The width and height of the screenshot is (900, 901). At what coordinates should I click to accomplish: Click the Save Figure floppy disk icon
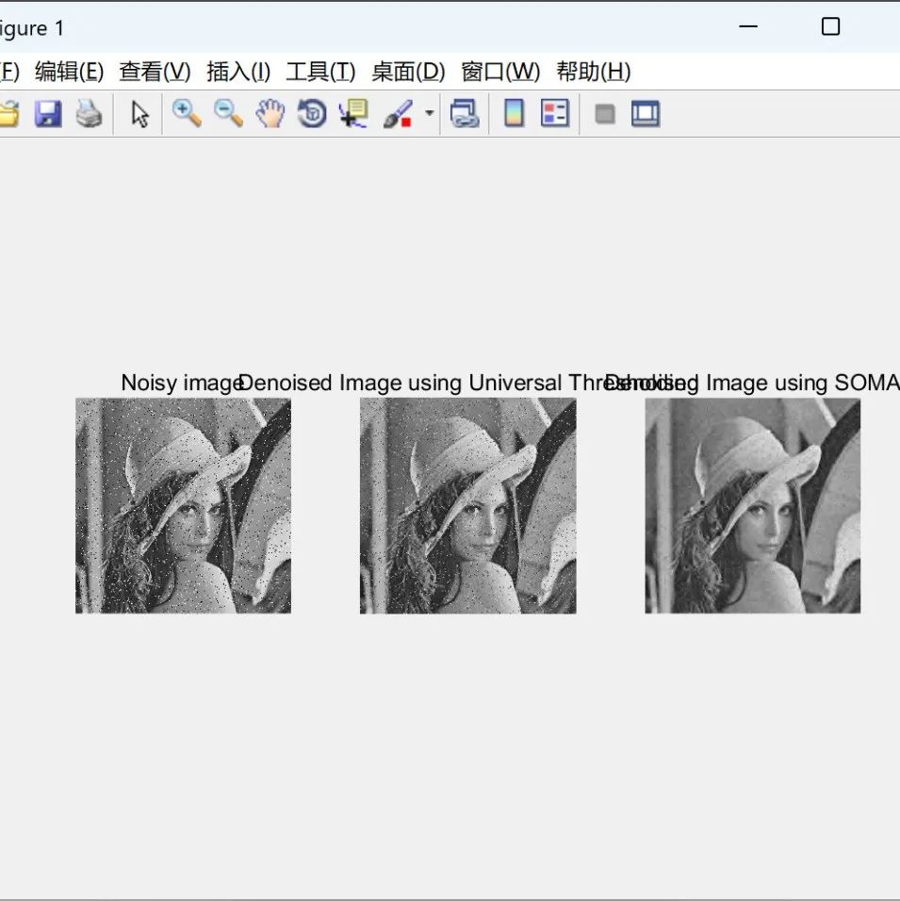coord(48,113)
